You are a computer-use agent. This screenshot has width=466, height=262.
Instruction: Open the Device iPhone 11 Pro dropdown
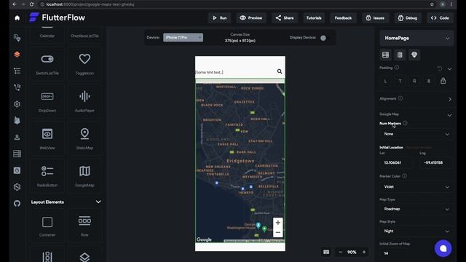[183, 37]
